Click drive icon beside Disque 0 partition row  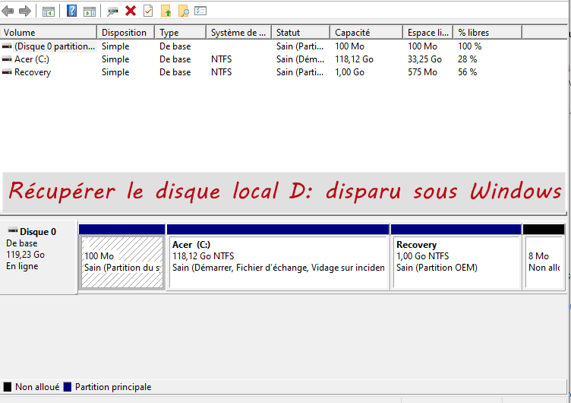(7, 46)
